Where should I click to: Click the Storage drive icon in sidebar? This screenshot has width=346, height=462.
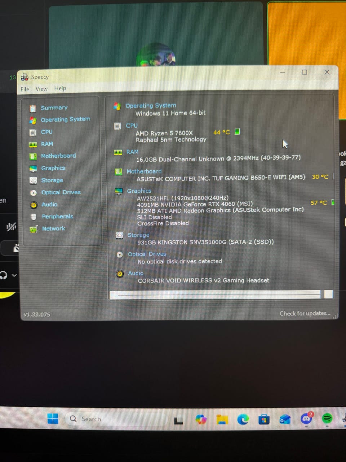(x=33, y=180)
